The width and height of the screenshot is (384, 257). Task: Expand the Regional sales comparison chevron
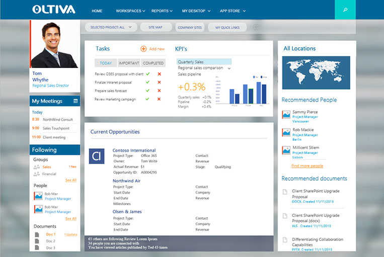point(229,68)
